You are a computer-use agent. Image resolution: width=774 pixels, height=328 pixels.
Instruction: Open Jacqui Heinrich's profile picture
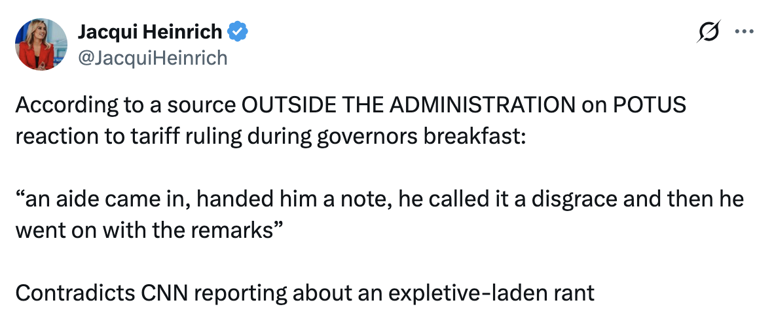click(x=41, y=44)
